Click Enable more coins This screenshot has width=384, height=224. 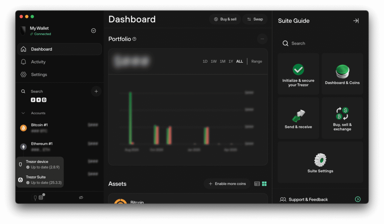(227, 183)
